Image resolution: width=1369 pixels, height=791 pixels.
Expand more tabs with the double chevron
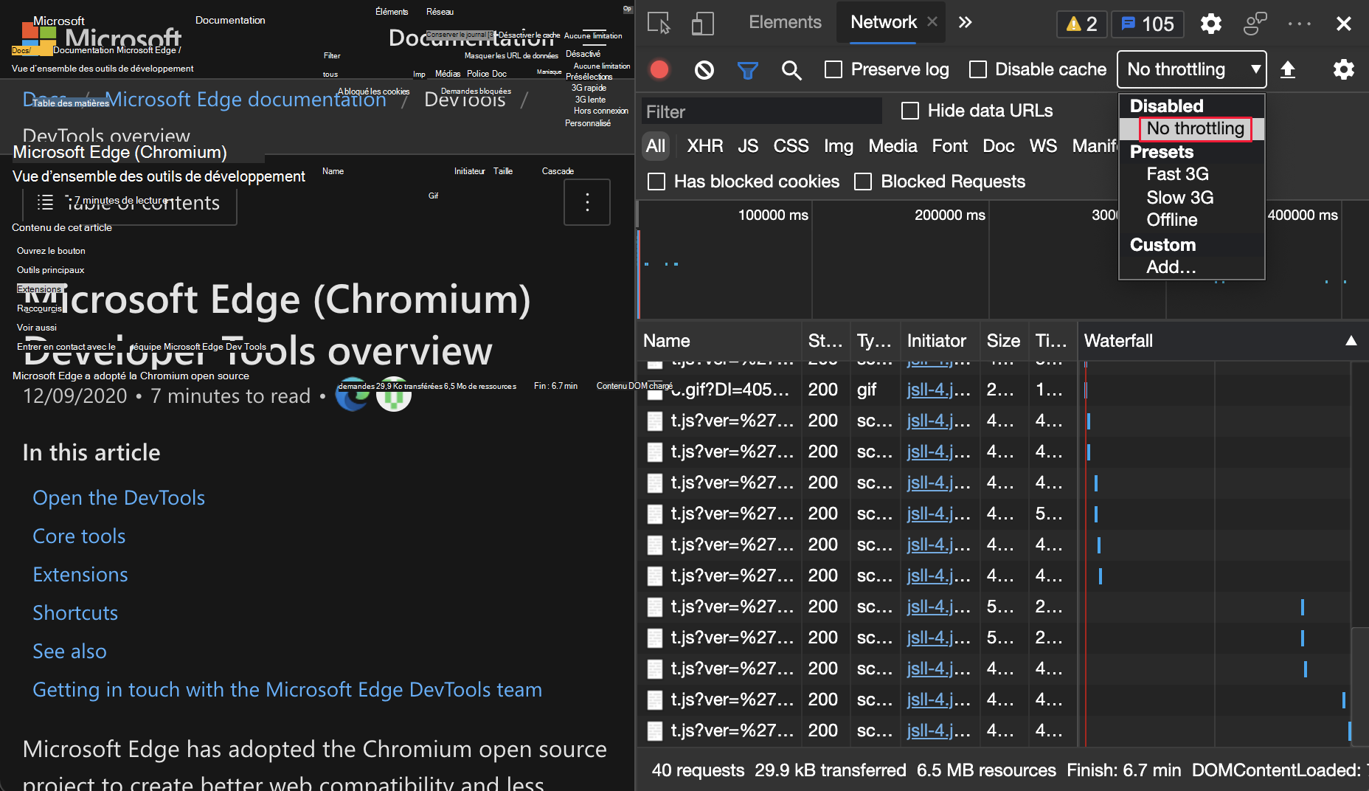[x=965, y=22]
